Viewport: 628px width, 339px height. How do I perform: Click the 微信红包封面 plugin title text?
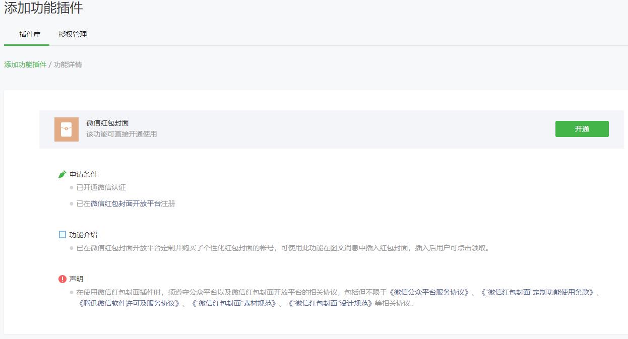point(106,122)
